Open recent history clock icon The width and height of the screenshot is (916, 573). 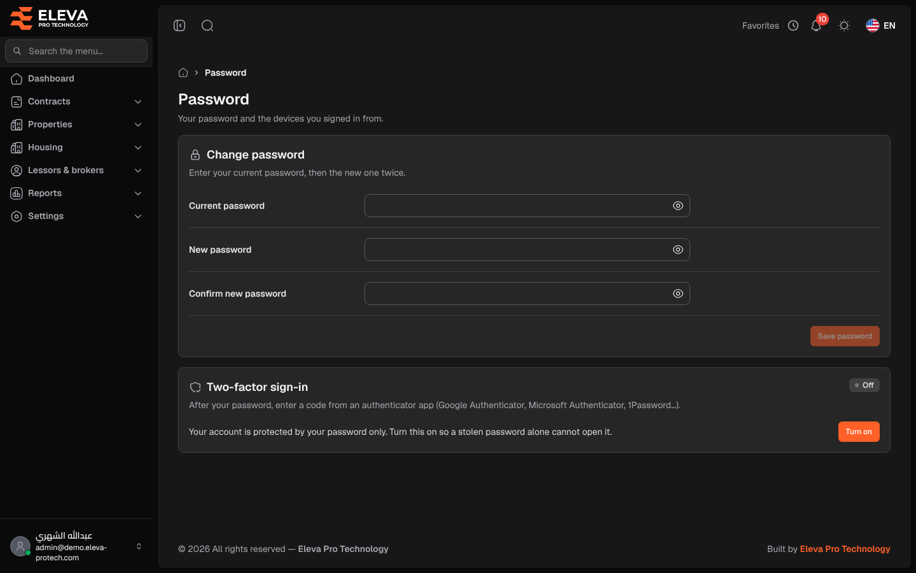point(793,25)
